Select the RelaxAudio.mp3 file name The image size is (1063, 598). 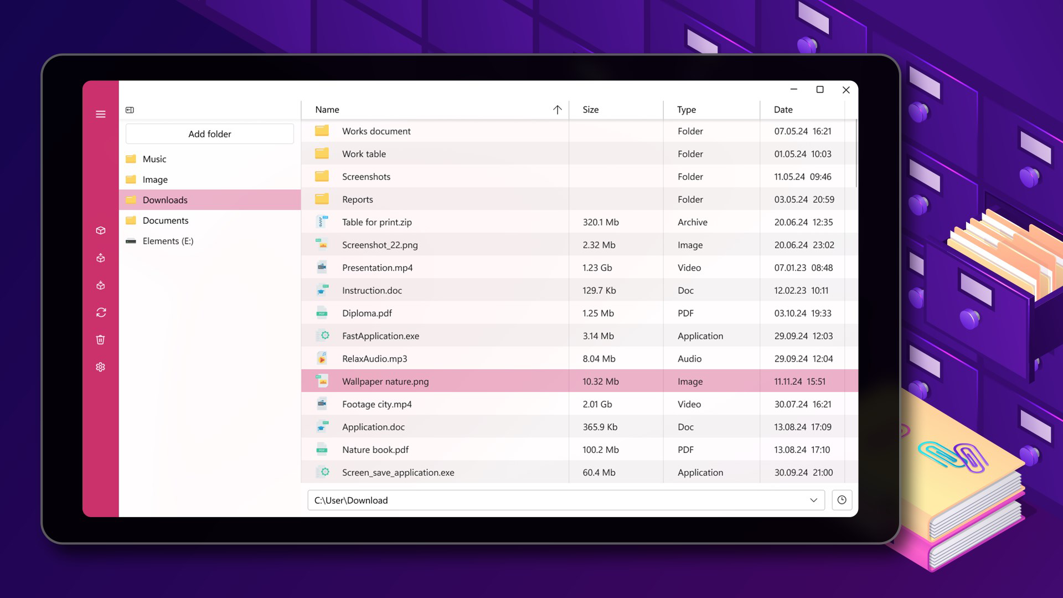[374, 359]
